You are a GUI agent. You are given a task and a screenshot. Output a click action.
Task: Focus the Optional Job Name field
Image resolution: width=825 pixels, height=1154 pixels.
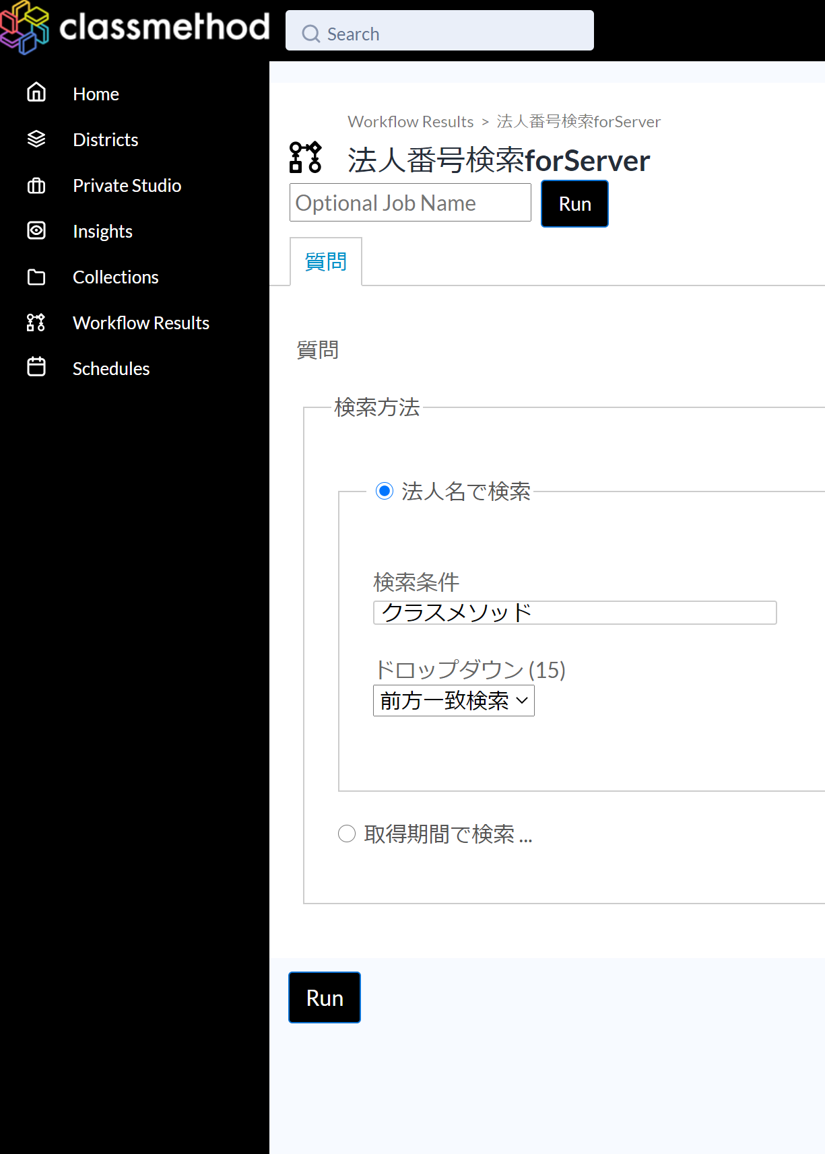tap(410, 203)
